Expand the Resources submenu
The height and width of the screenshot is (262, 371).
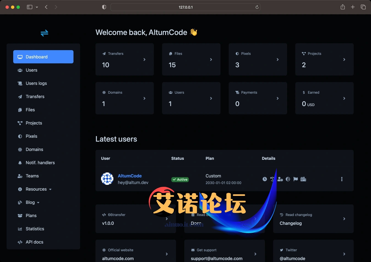pyautogui.click(x=43, y=189)
